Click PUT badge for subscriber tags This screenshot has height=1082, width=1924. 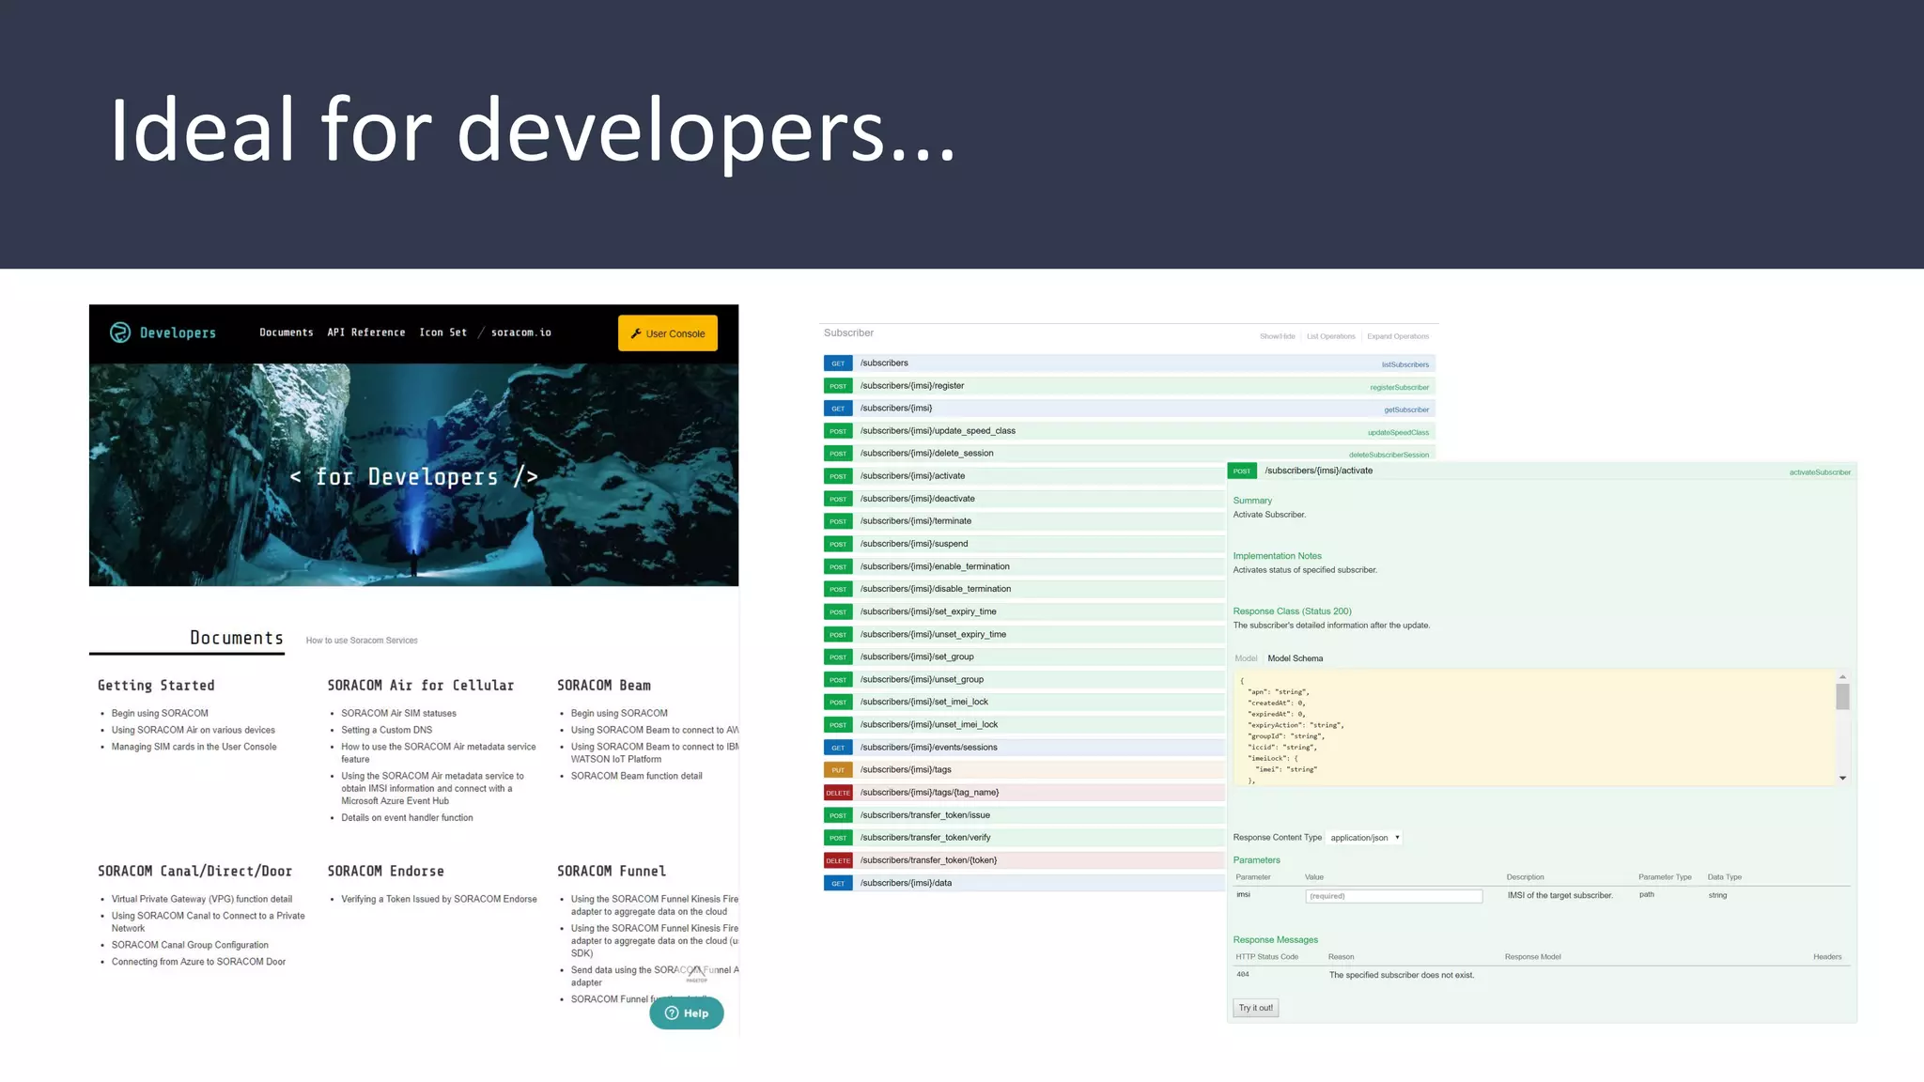[838, 770]
